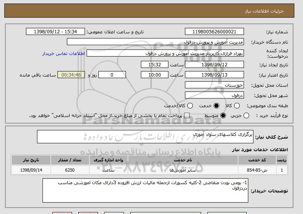Click the شماره نیاز field 1198005626000021
This screenshot has height=214, width=303.
tap(214, 32)
